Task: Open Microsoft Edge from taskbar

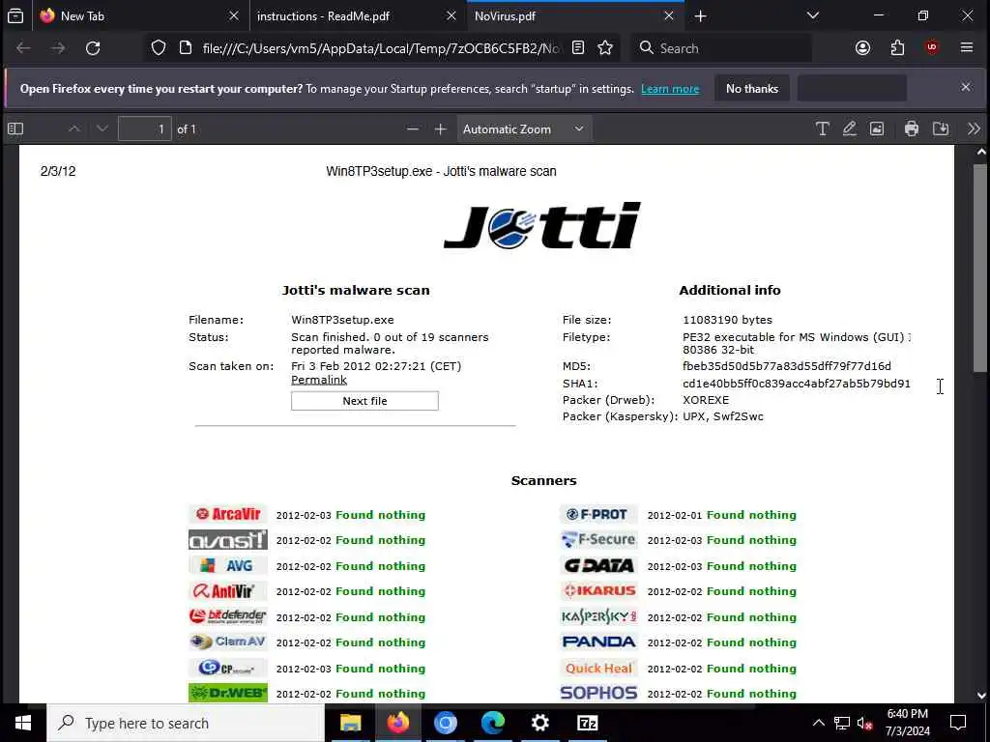Action: tap(492, 723)
